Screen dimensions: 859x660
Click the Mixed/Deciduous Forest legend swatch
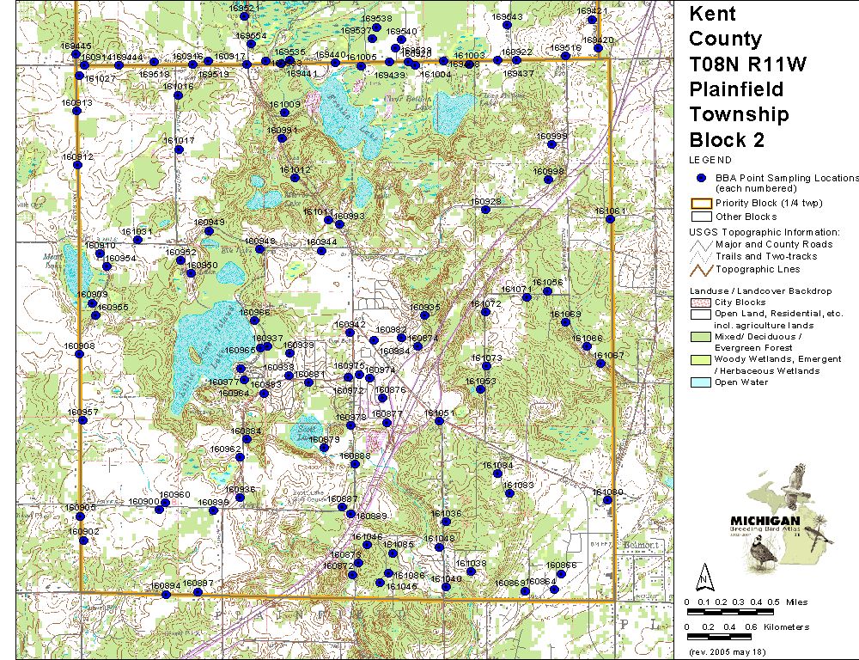(701, 337)
